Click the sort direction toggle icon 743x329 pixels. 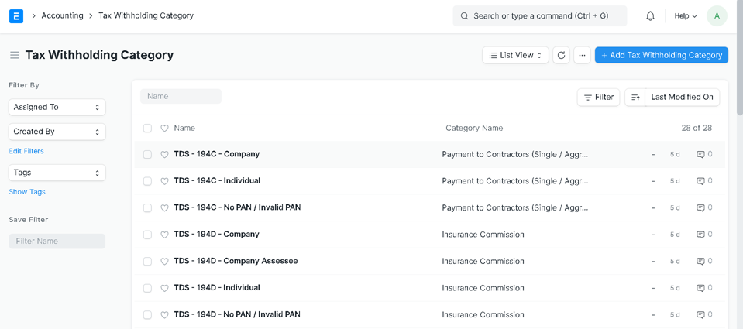click(x=635, y=97)
